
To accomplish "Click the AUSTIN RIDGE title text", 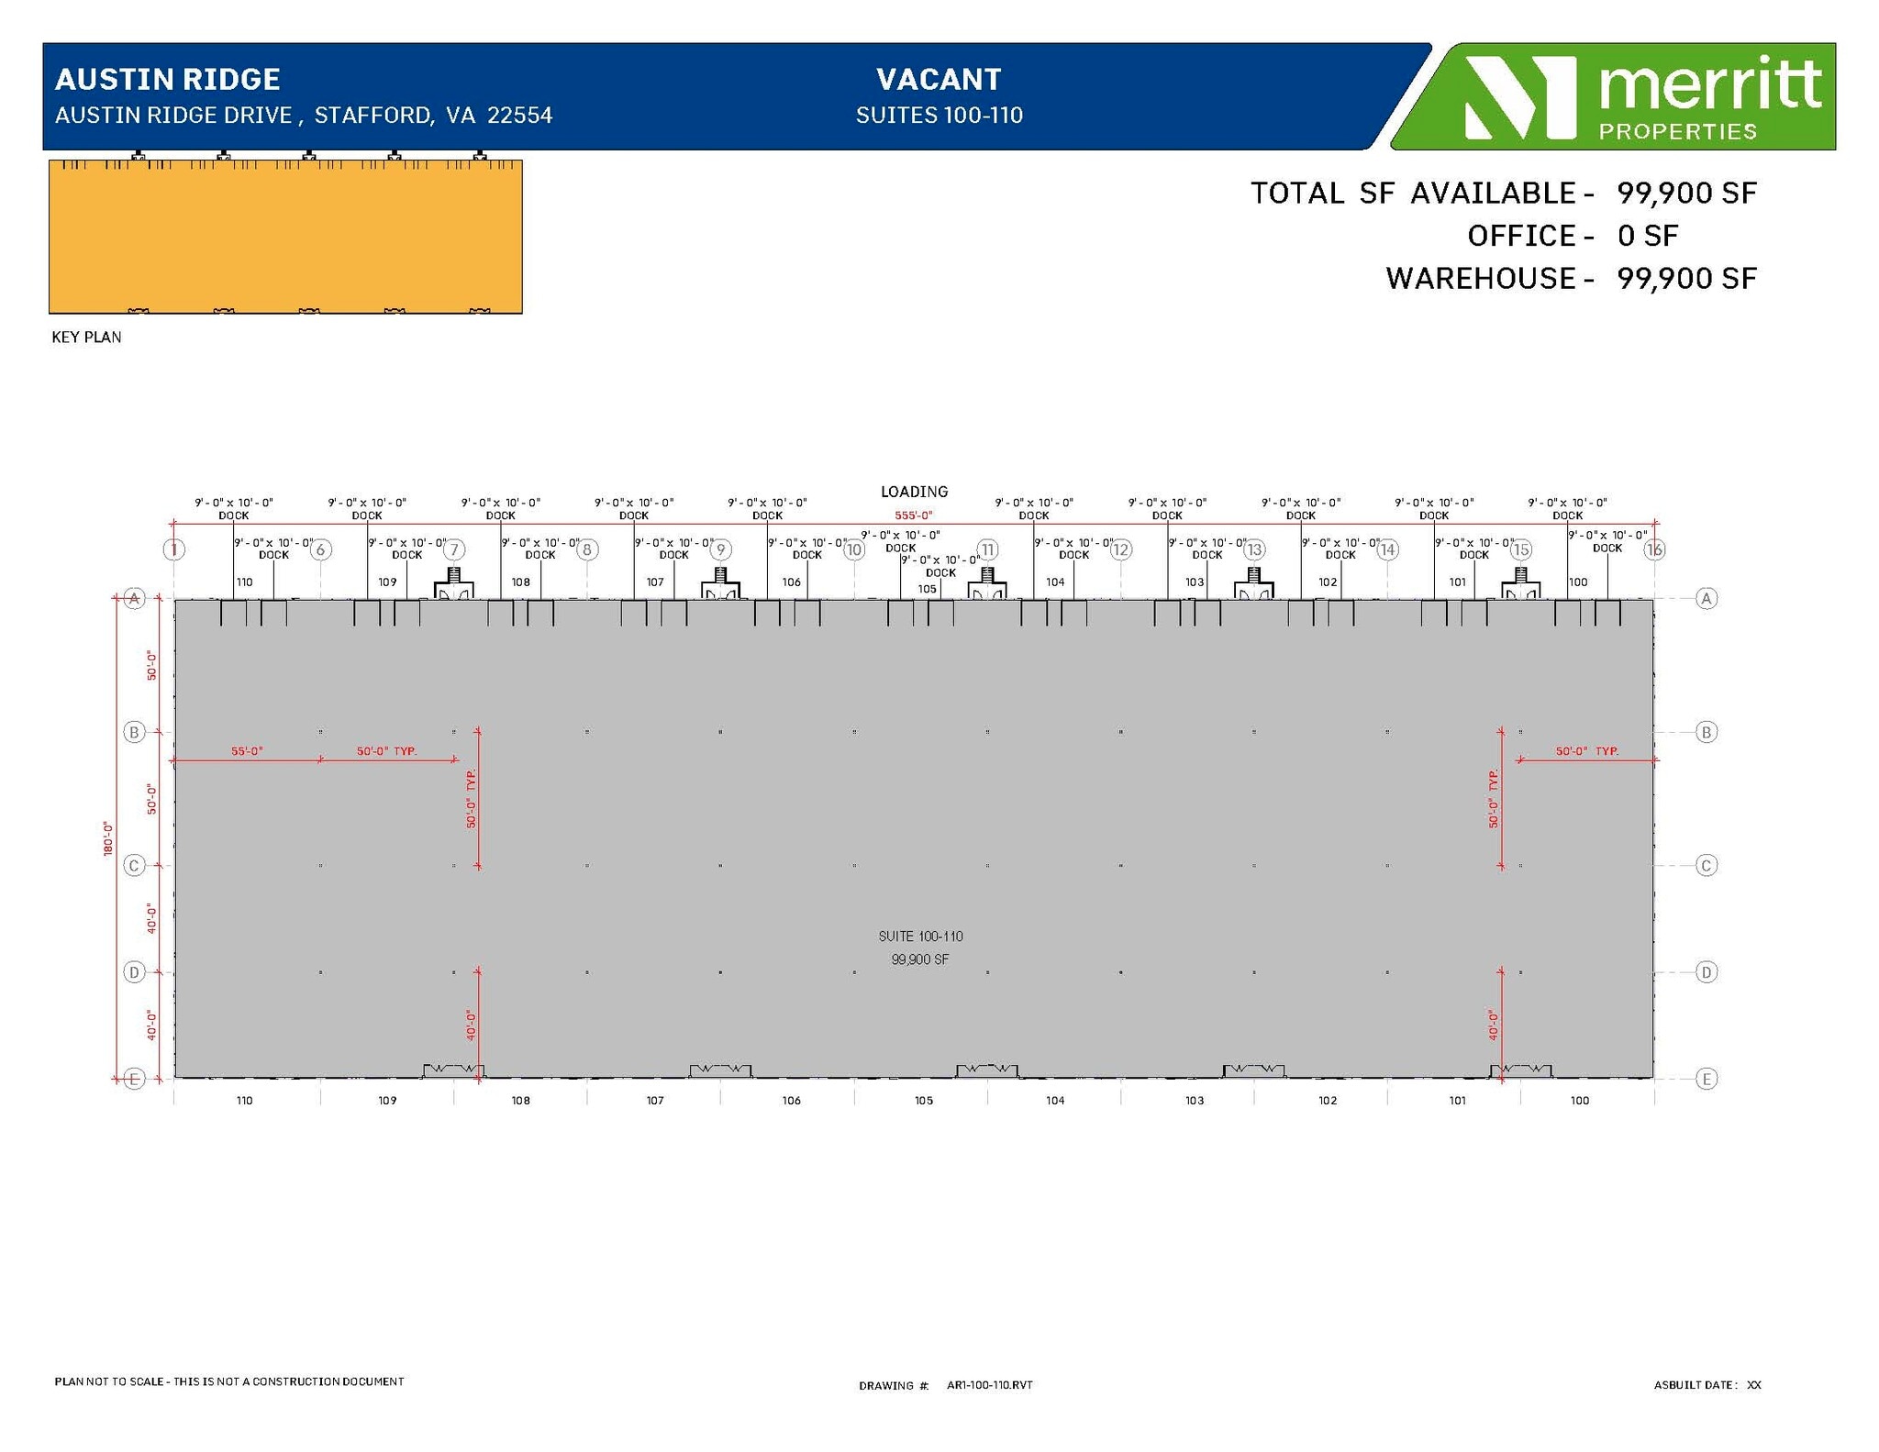I will (x=168, y=80).
